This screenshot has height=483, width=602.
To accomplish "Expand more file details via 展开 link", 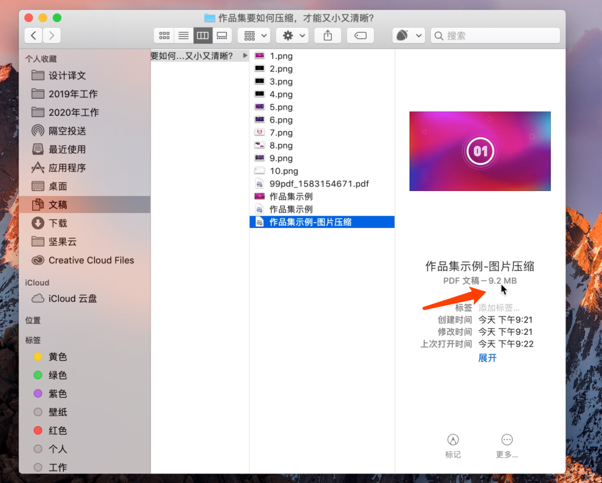I will pos(487,358).
